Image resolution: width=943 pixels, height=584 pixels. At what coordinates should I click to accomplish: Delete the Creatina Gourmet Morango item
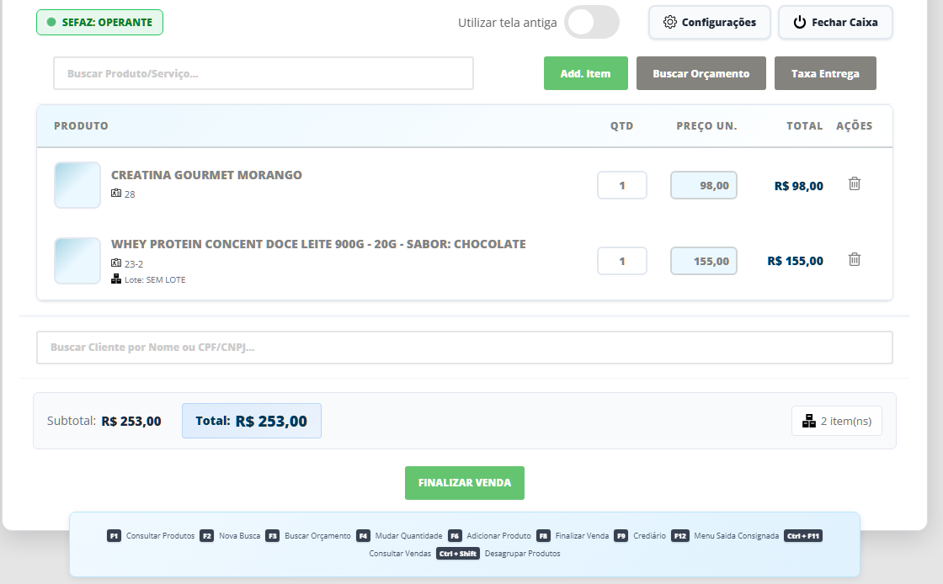click(x=854, y=183)
